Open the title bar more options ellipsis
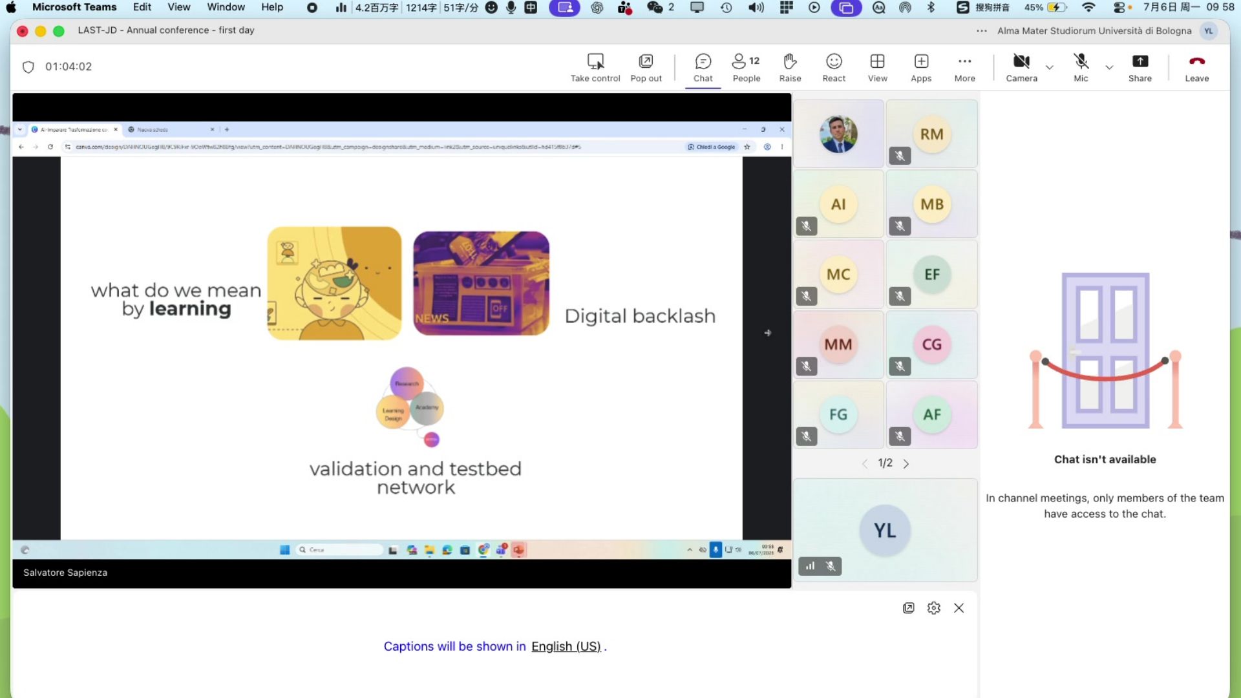1241x698 pixels. click(981, 31)
